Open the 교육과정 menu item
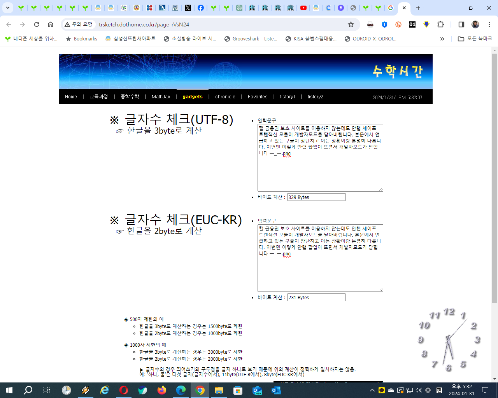The height and width of the screenshot is (398, 498). [x=99, y=97]
